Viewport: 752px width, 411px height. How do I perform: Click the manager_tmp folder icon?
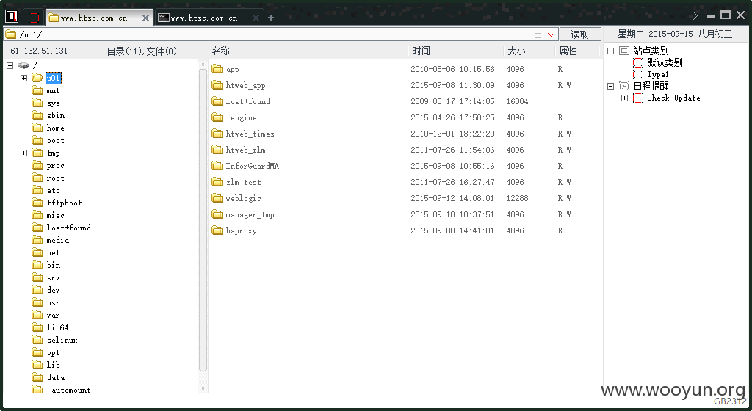pos(217,214)
